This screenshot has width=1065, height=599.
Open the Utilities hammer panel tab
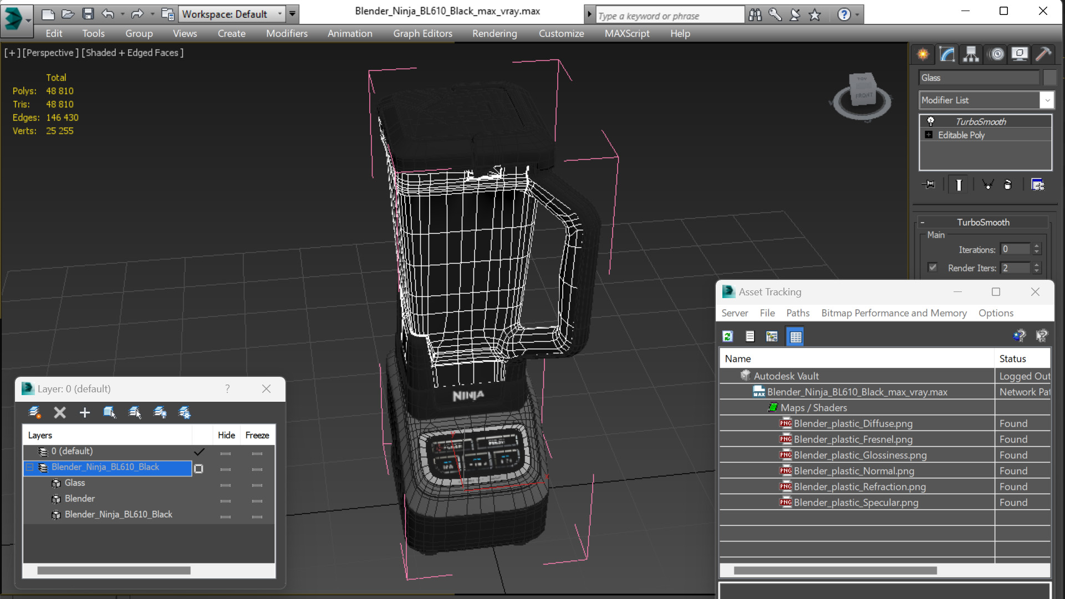pyautogui.click(x=1043, y=54)
